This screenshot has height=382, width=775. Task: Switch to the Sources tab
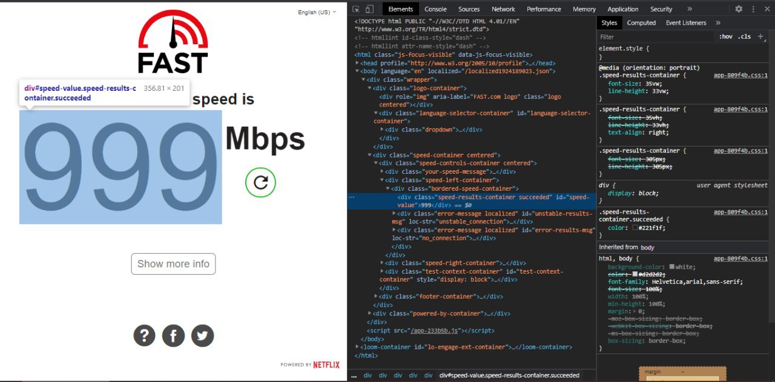[469, 9]
